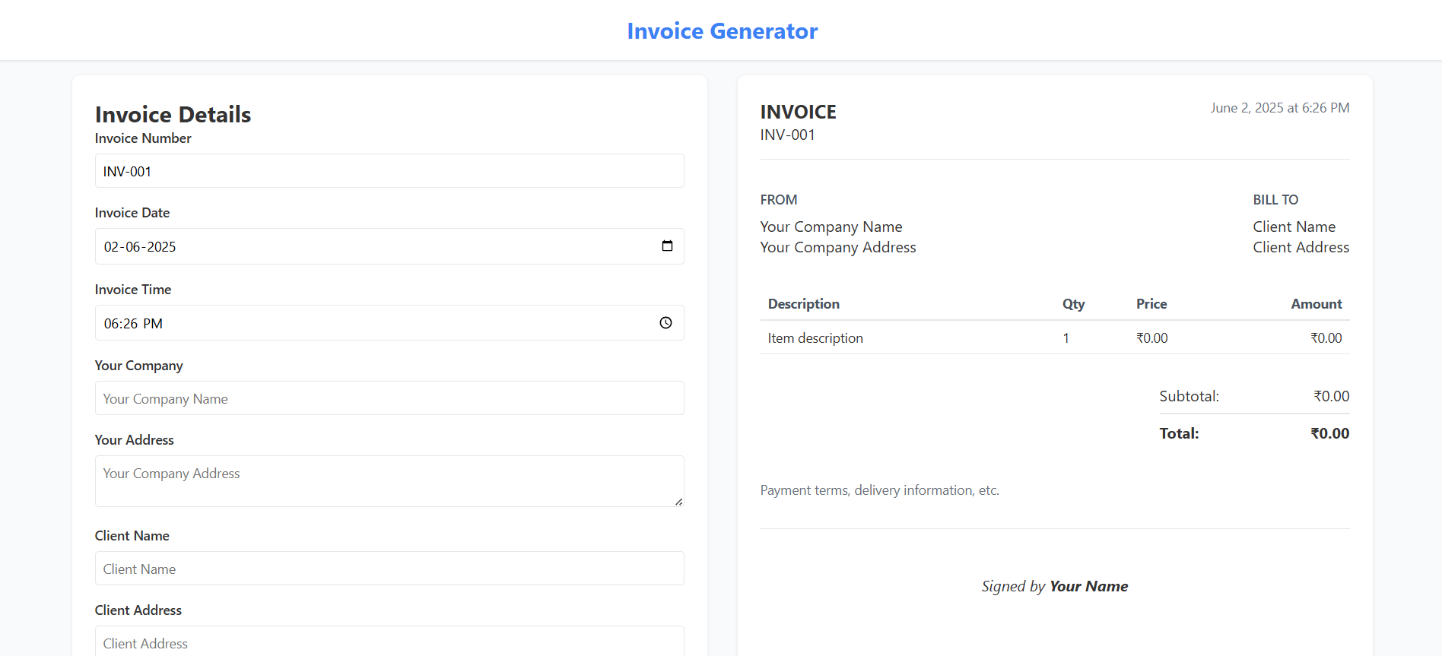This screenshot has height=656, width=1442.
Task: Click the Payment terms note in preview
Action: pos(879,490)
